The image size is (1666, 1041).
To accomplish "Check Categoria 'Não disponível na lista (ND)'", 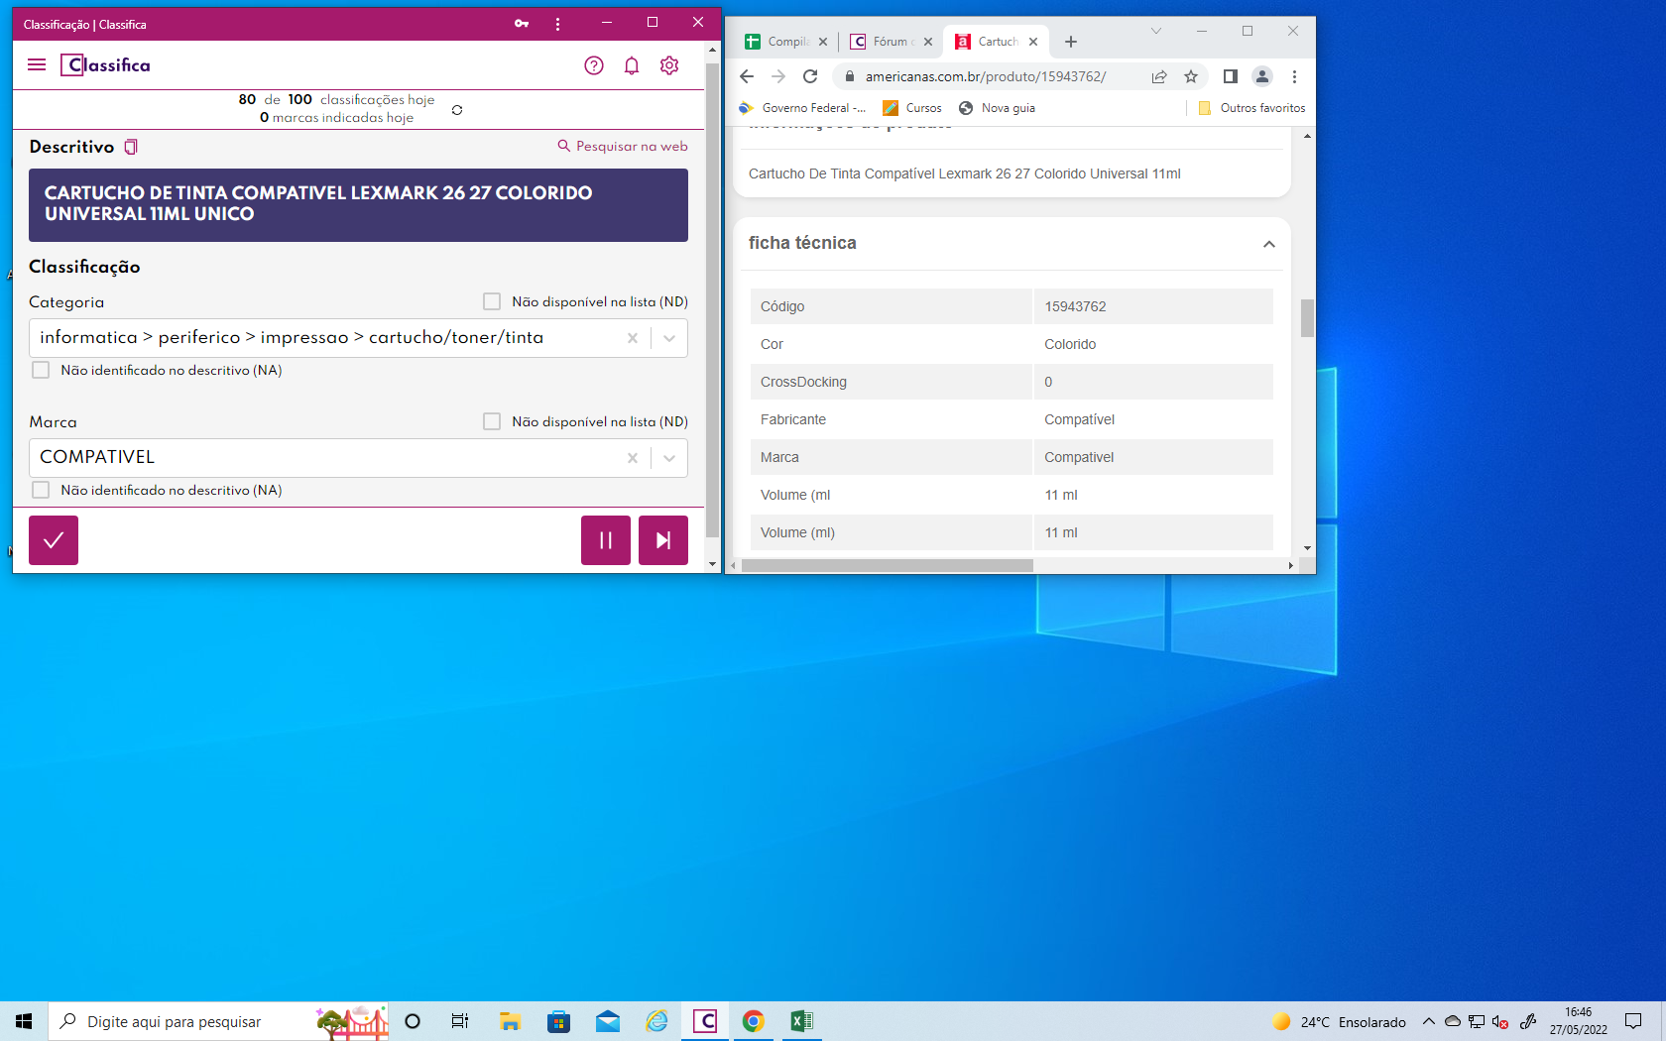I will (x=492, y=301).
